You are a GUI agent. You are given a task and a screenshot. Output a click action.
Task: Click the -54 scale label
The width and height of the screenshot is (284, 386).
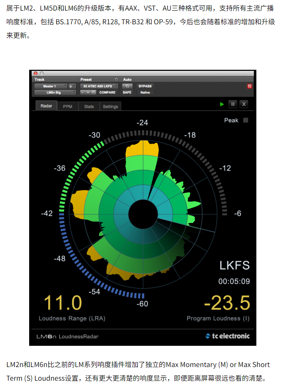(x=94, y=292)
